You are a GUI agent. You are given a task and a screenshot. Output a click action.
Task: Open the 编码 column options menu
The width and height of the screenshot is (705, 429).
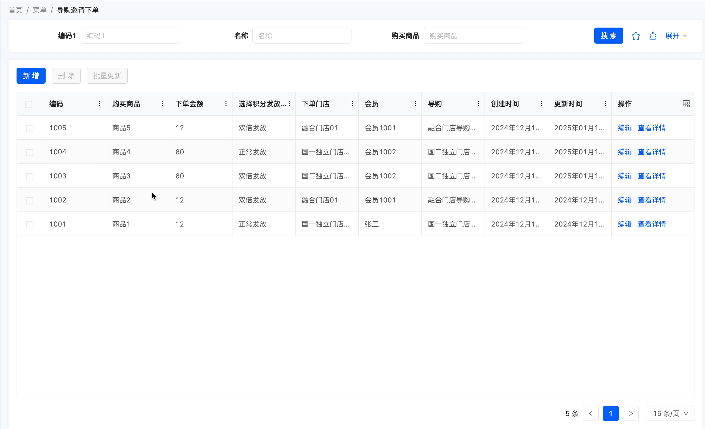[x=99, y=103]
